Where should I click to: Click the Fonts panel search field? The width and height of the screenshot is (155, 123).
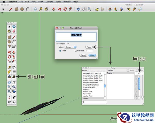tap(95, 102)
